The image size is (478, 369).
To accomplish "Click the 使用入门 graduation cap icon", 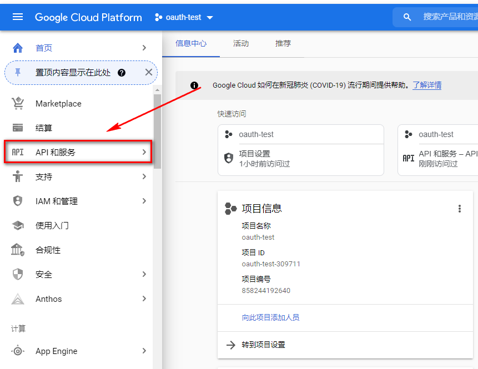I will 18,225.
